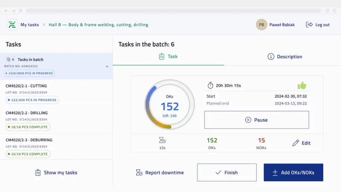Screen dimensions: 341x192
Task: Select the Tasks in batch row
Action: 56,66
